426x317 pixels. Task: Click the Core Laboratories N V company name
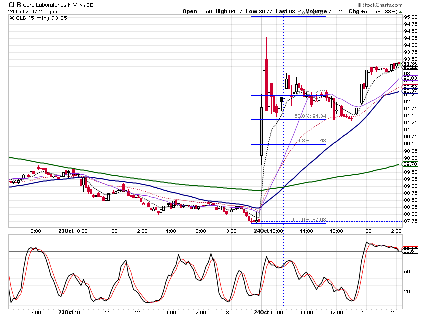(x=50, y=5)
